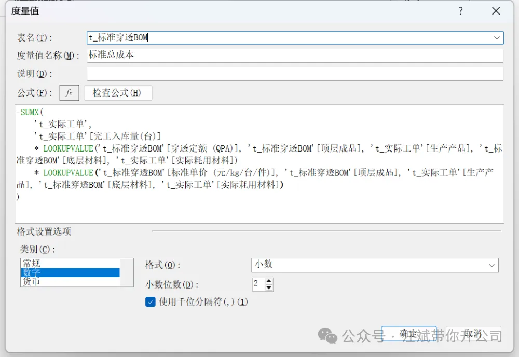
Task: Click the 度量值名称 input field
Action: [295, 55]
